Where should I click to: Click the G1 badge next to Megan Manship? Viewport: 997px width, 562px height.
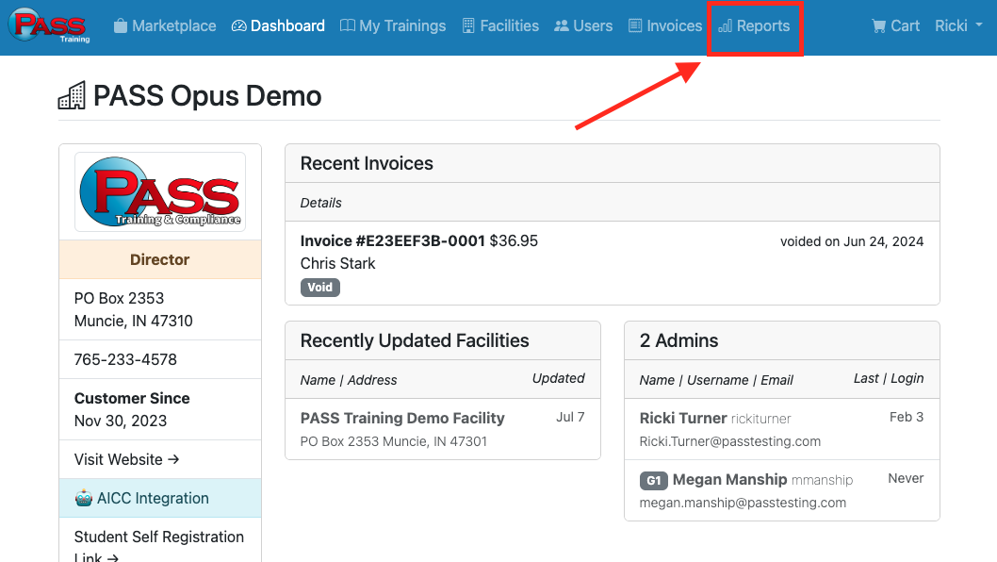(654, 481)
